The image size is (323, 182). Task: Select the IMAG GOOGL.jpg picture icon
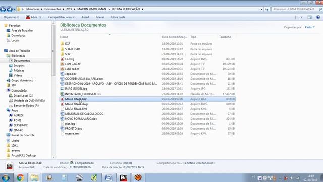click(62, 89)
